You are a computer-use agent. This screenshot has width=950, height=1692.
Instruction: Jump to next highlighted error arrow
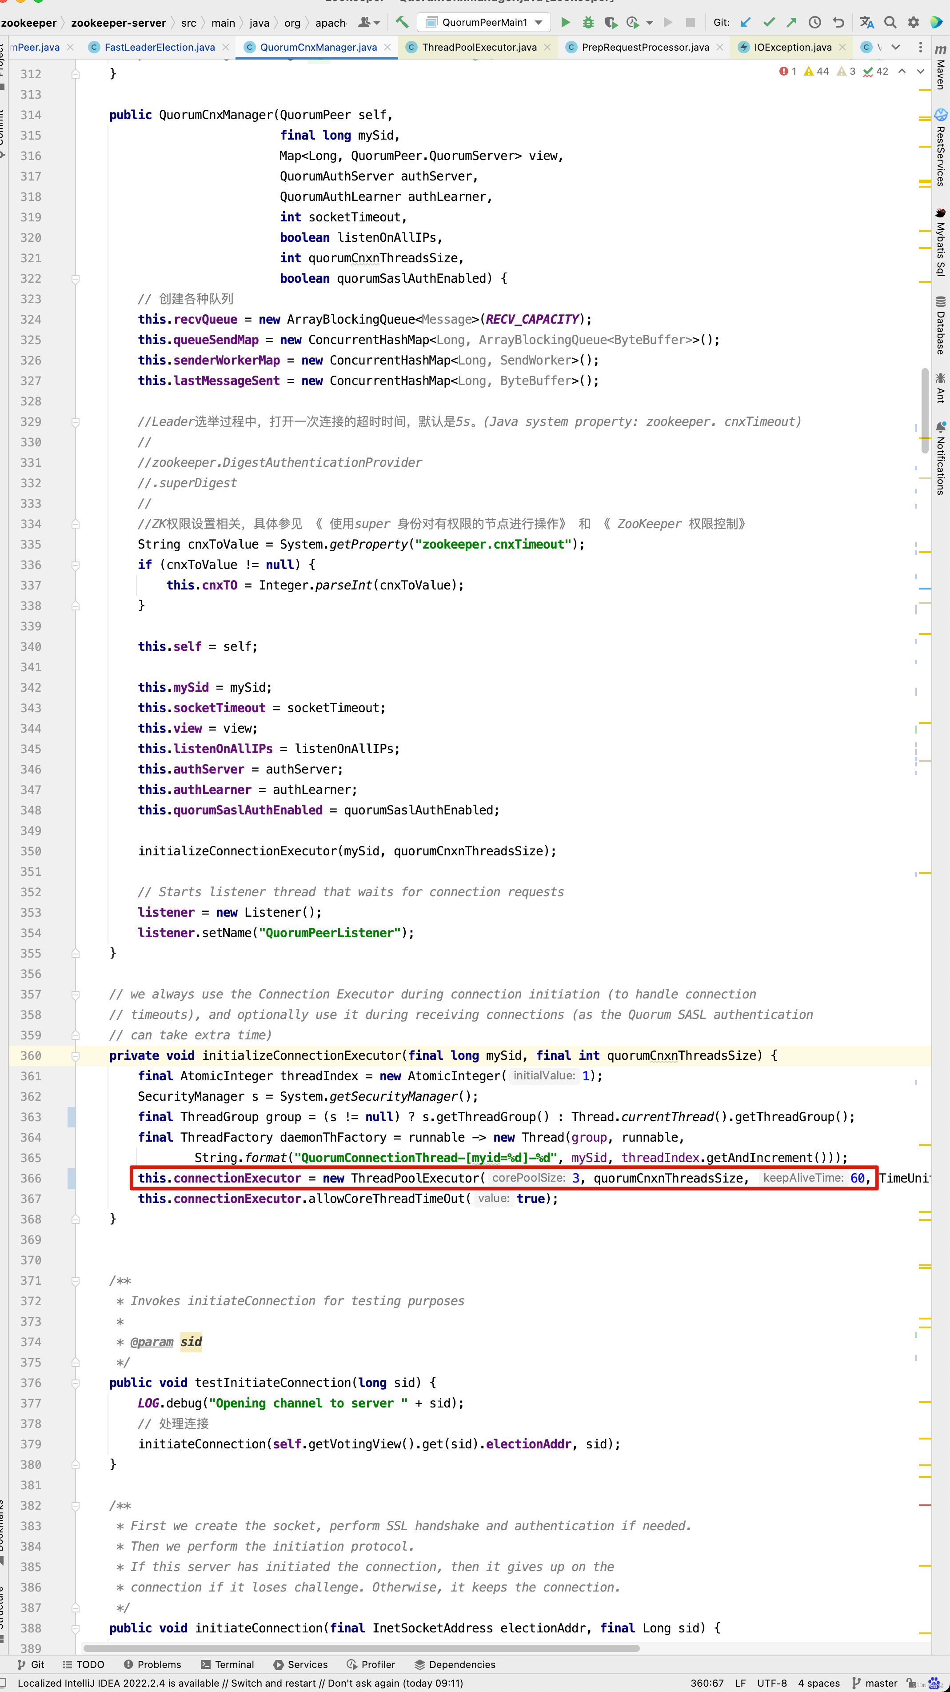921,72
